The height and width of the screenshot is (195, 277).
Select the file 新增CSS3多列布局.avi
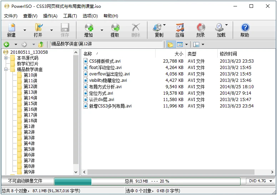click(x=110, y=106)
